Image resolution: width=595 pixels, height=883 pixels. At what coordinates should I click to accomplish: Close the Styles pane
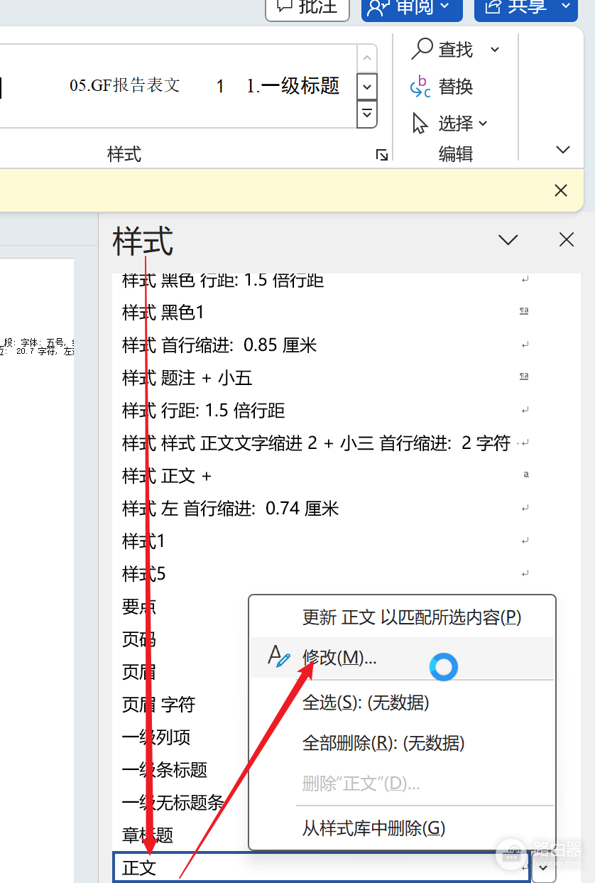tap(567, 240)
